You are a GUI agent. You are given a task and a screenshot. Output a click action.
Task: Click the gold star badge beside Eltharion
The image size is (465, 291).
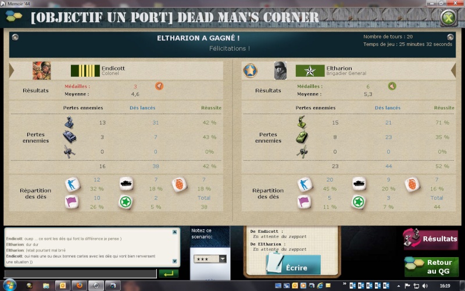click(250, 70)
